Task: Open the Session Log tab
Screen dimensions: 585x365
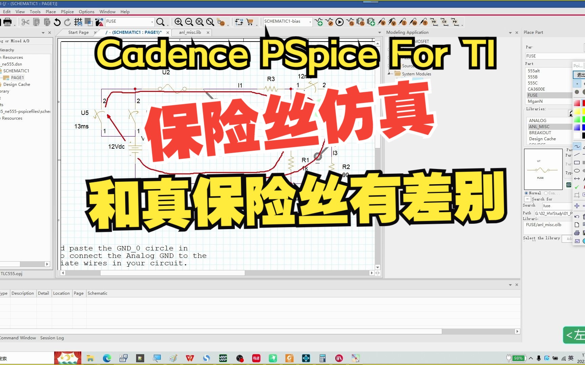Action: (52, 338)
